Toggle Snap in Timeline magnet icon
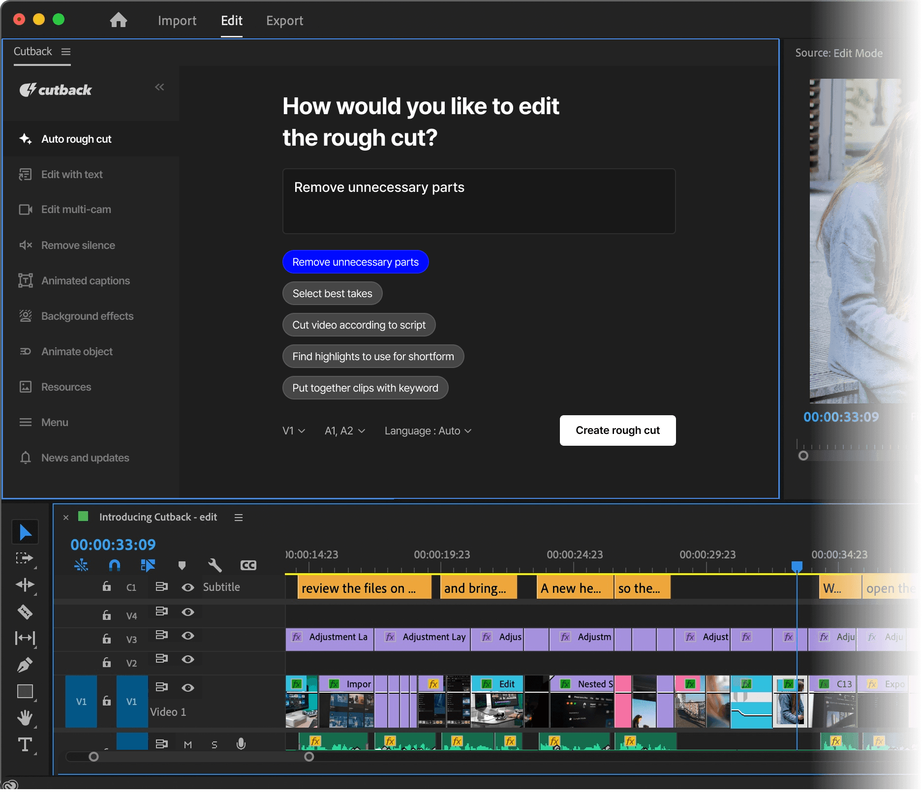 (115, 565)
